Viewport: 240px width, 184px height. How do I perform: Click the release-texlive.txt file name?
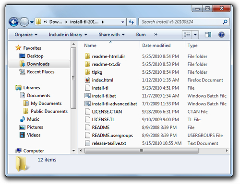click(x=109, y=143)
